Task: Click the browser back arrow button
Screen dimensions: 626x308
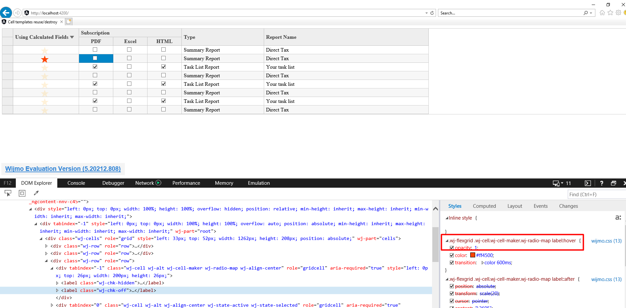Action: pyautogui.click(x=6, y=13)
